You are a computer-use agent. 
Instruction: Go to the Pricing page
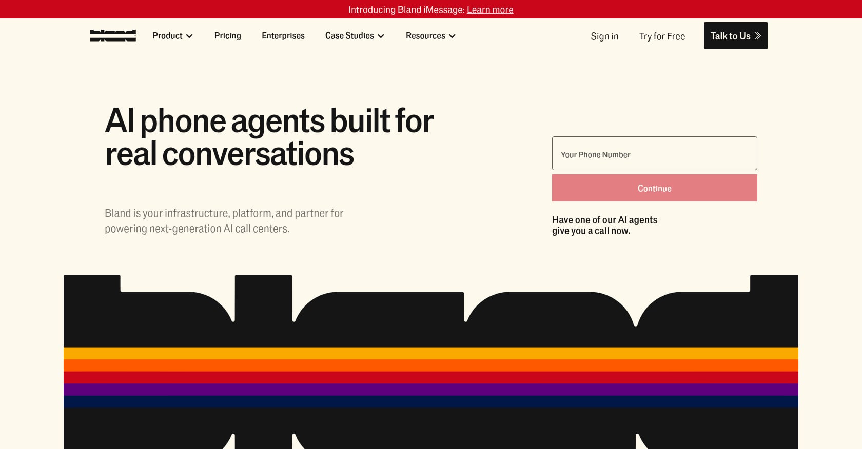pyautogui.click(x=228, y=36)
